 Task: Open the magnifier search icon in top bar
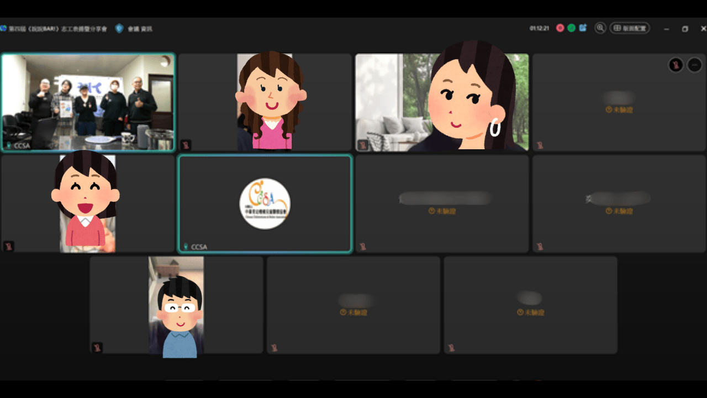[600, 28]
